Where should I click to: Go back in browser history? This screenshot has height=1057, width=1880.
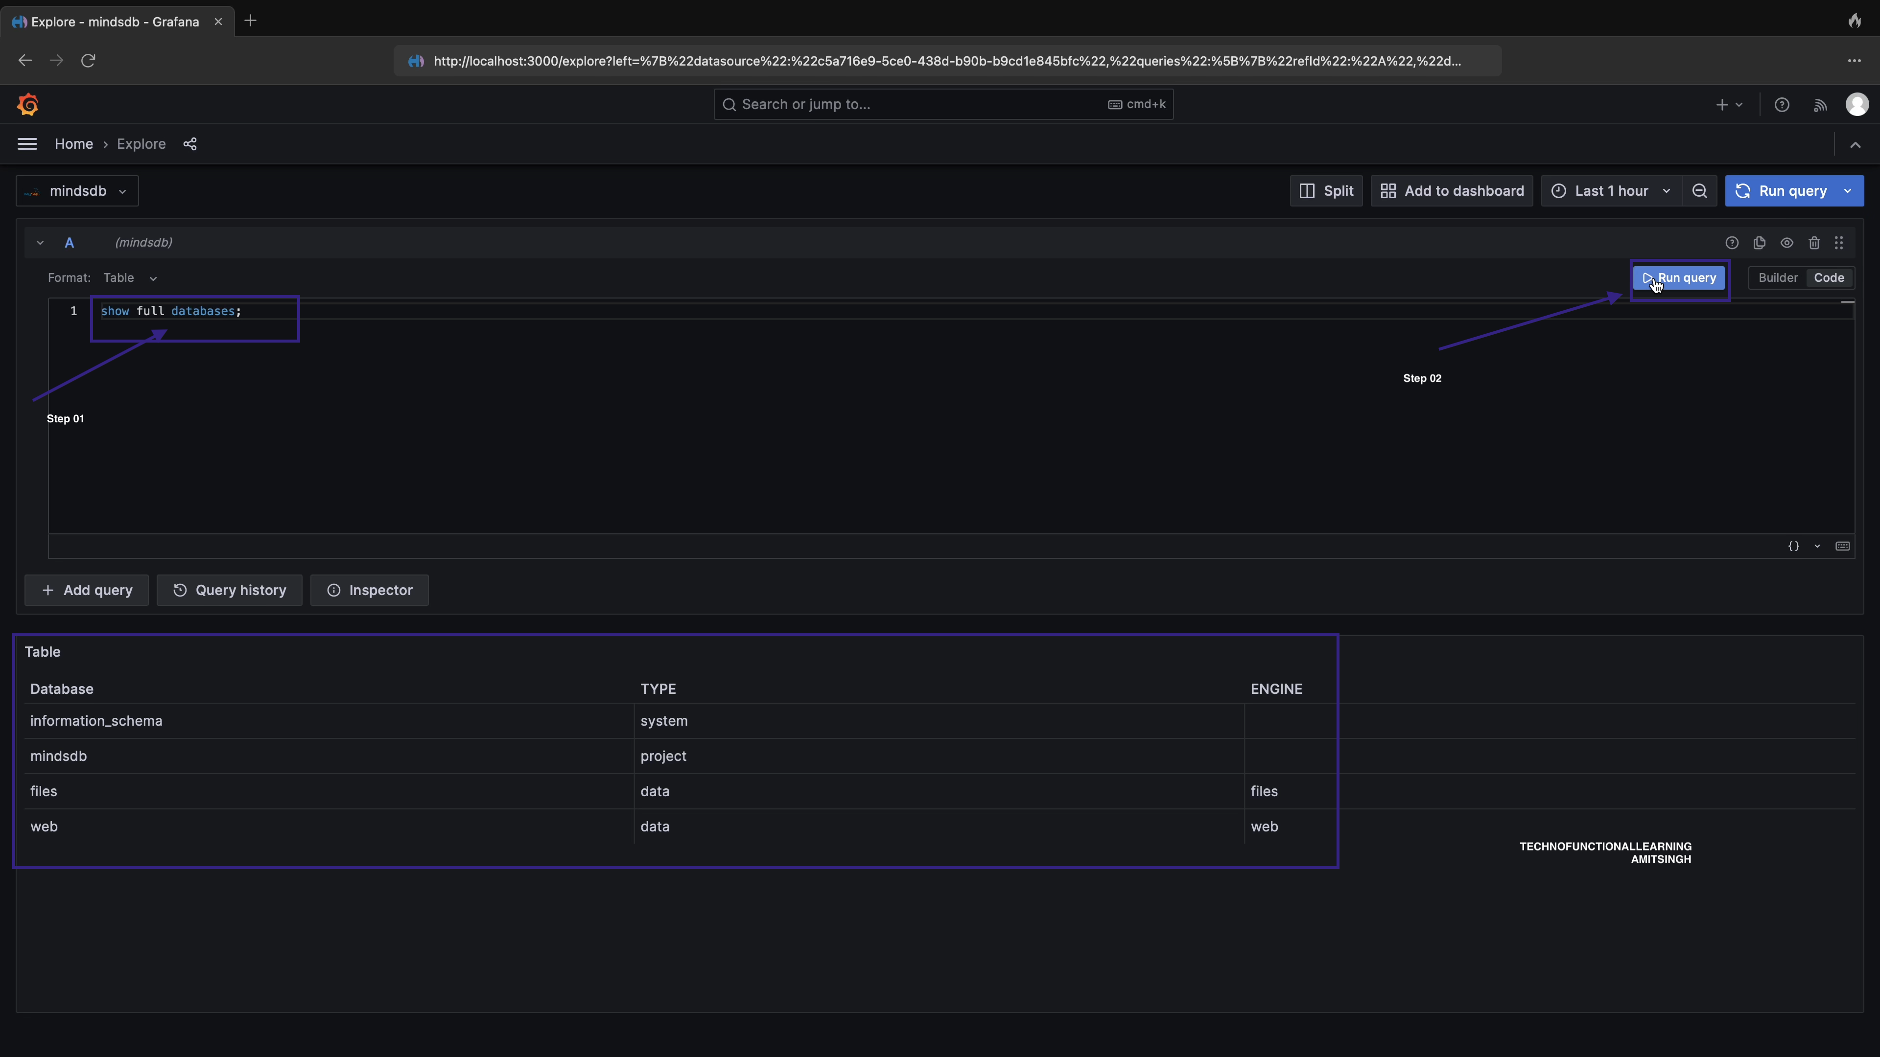click(x=25, y=61)
